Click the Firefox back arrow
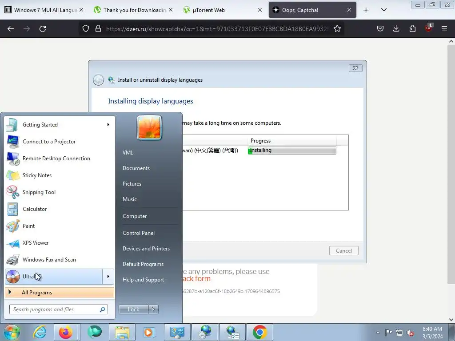Screen dimensions: 455x341 11,29
